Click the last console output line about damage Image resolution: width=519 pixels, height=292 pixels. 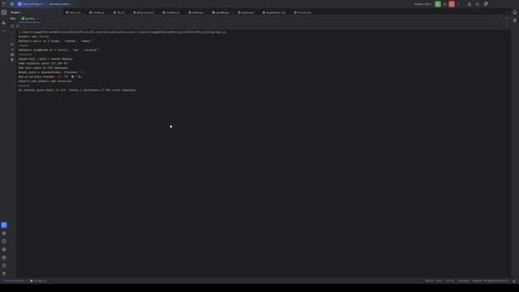click(77, 90)
